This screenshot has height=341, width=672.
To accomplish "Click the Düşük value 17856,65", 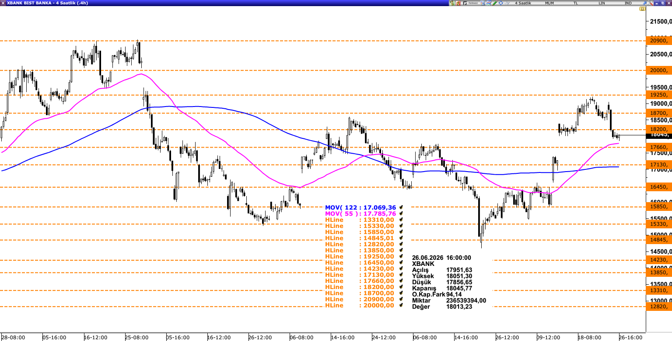I will click(459, 282).
